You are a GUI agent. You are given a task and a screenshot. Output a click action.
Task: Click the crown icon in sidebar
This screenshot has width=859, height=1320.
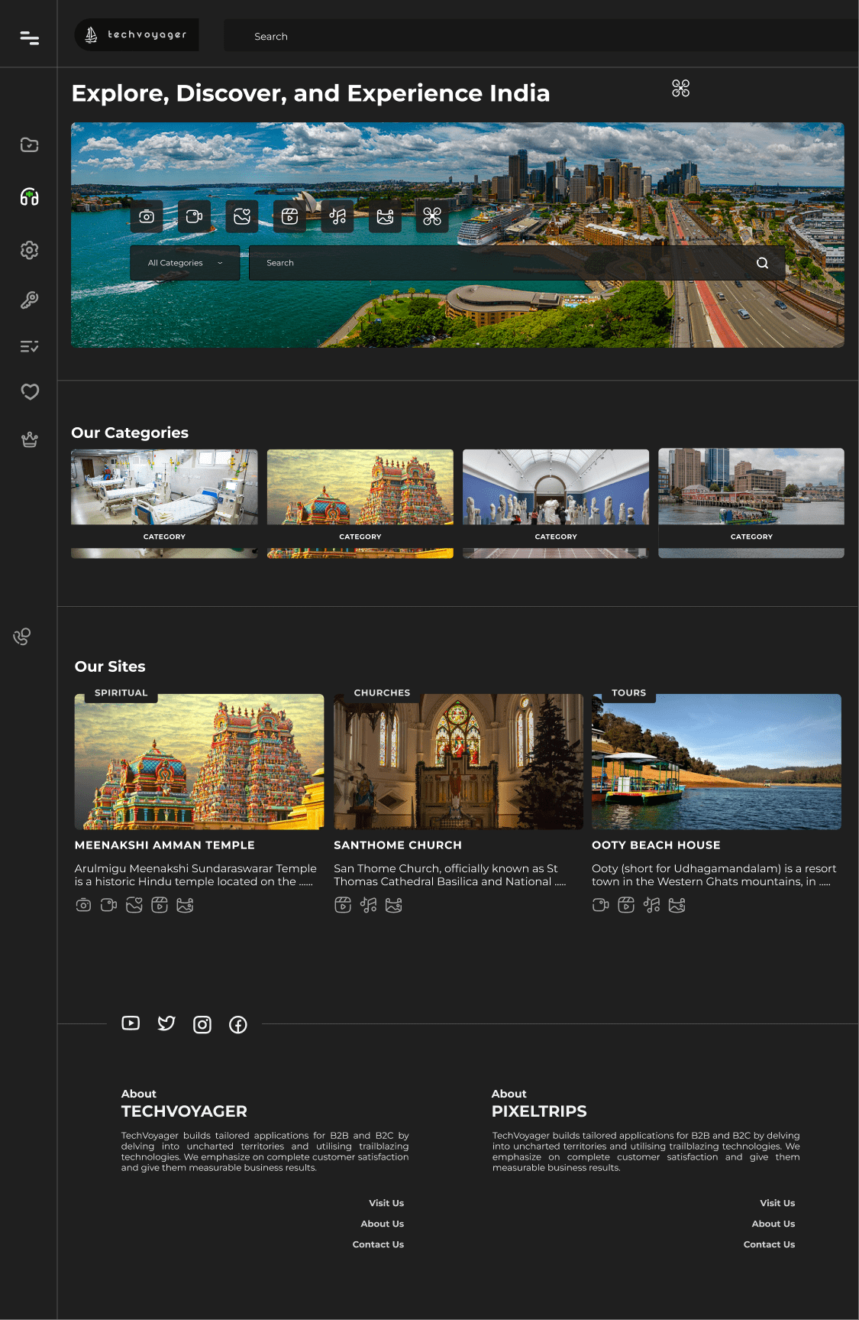29,439
